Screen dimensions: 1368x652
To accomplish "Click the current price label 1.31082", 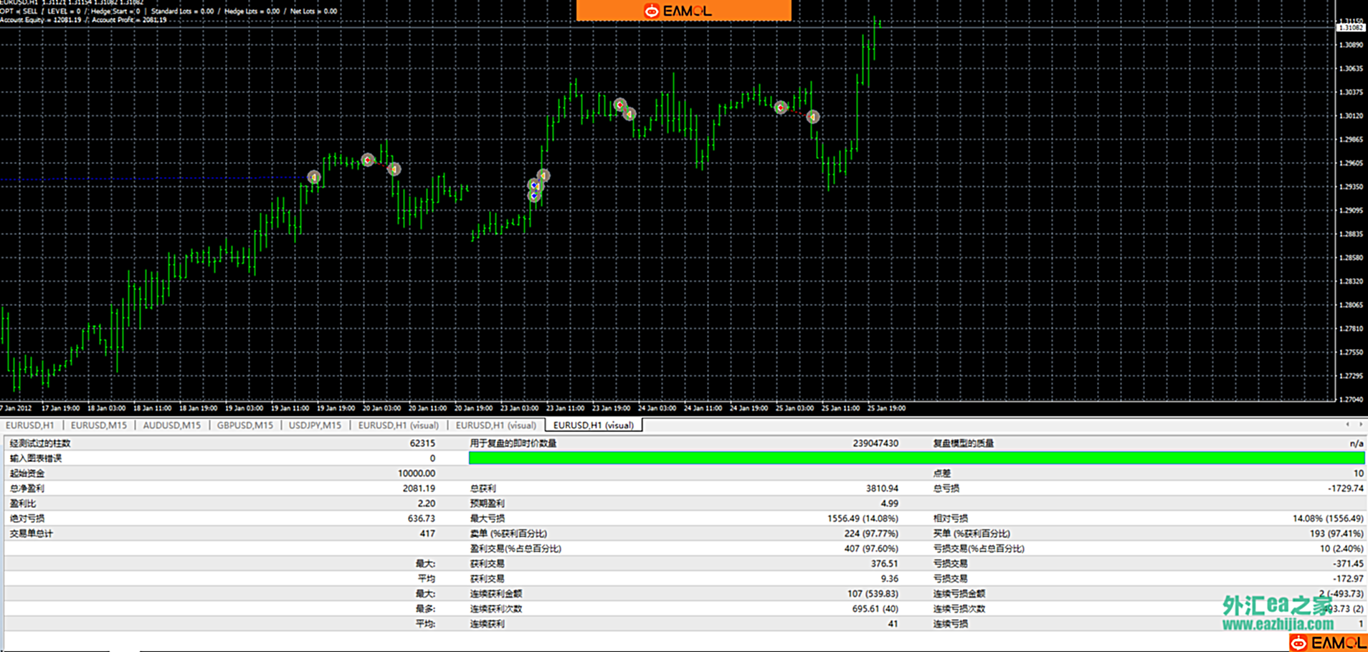I will tap(1351, 27).
